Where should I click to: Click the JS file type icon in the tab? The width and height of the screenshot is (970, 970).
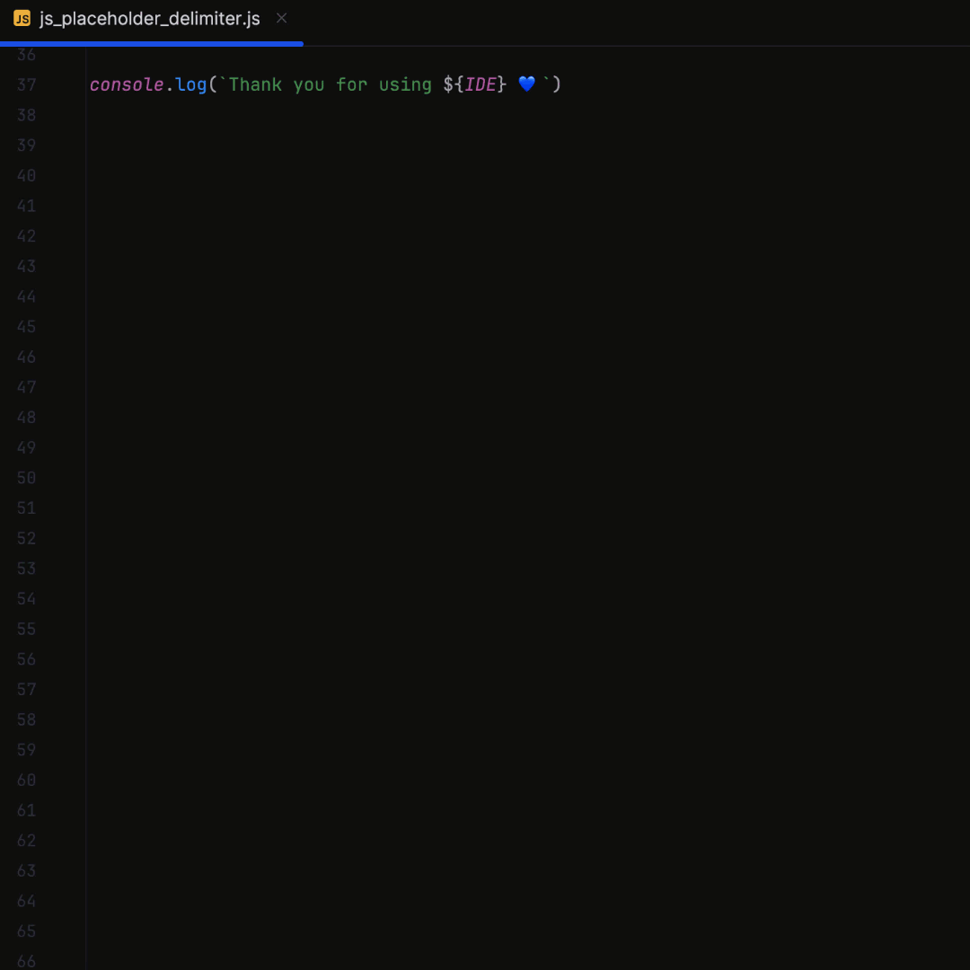tap(21, 18)
